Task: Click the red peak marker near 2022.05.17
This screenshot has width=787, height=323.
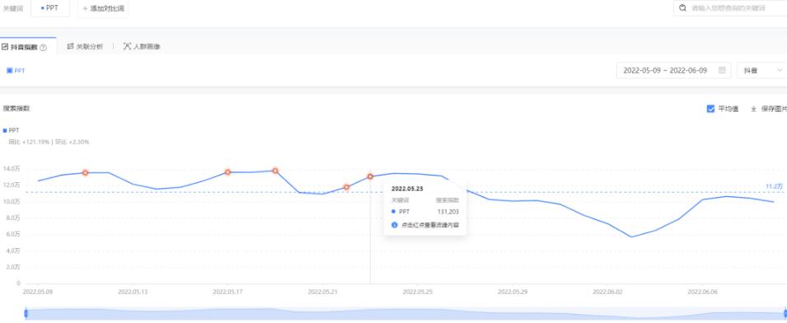Action: (228, 172)
